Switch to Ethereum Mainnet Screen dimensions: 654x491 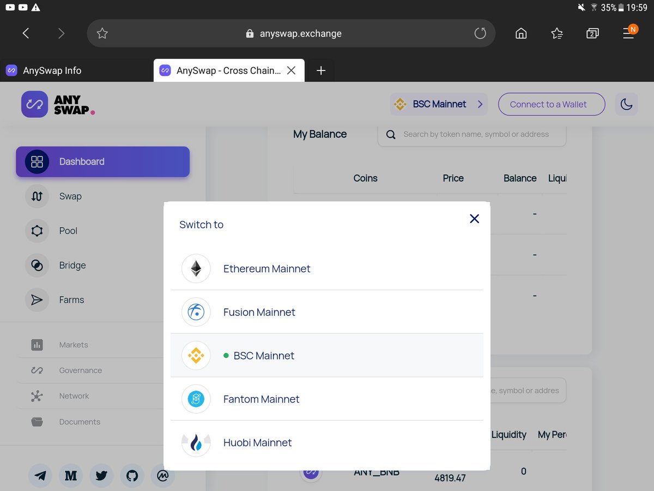[x=327, y=268]
